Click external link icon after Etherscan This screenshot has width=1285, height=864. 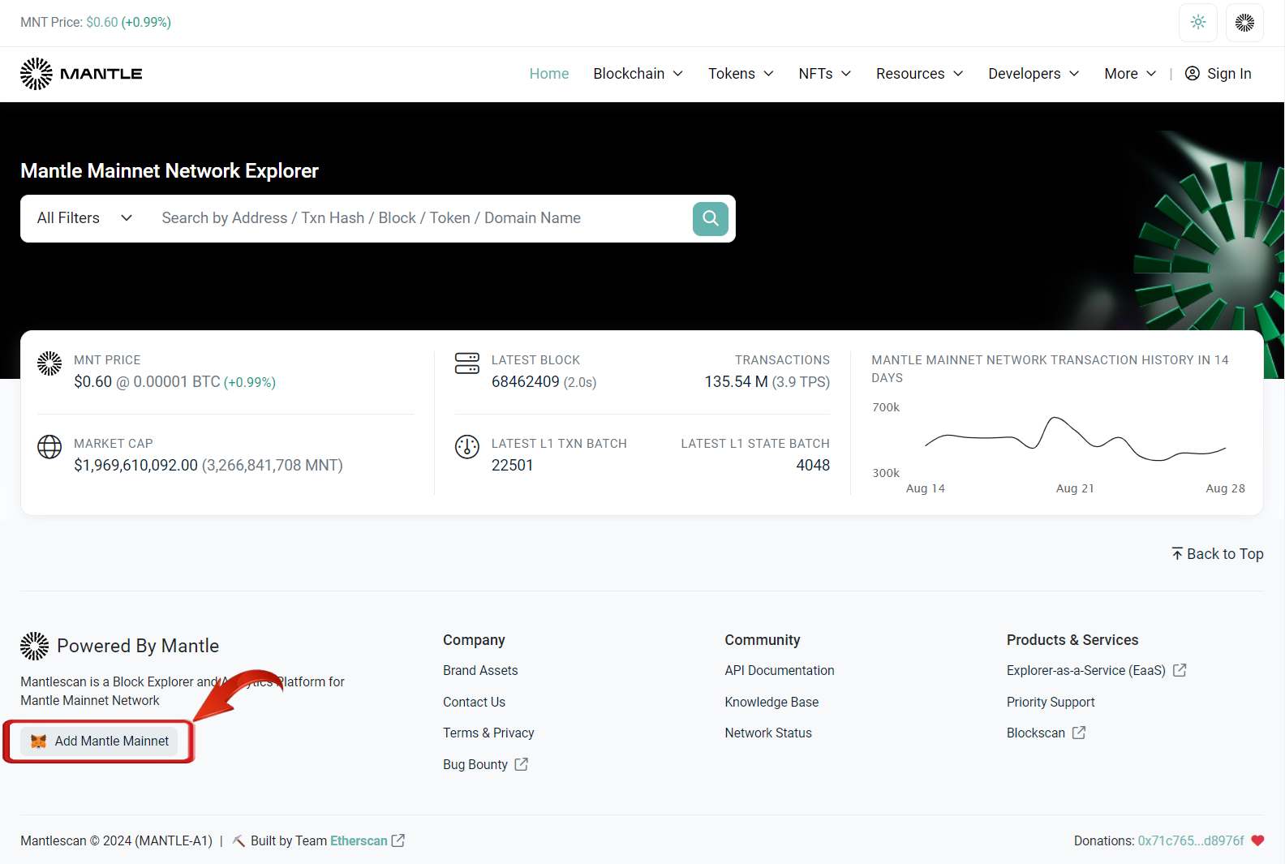pyautogui.click(x=398, y=840)
